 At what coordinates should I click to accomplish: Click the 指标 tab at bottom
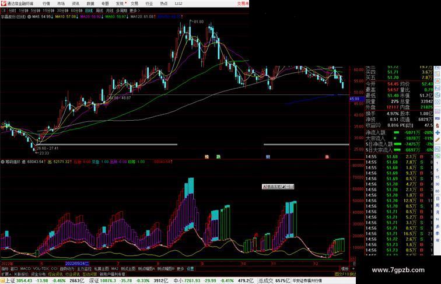click(5, 269)
